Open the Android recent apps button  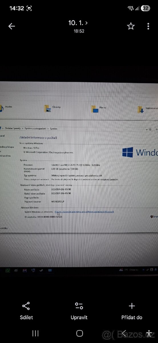[35, 333]
